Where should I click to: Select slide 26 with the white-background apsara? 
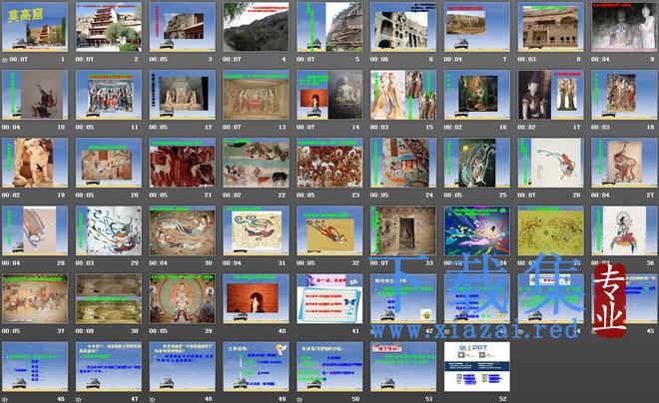coord(550,163)
